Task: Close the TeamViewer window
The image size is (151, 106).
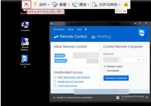Action: pos(146,23)
